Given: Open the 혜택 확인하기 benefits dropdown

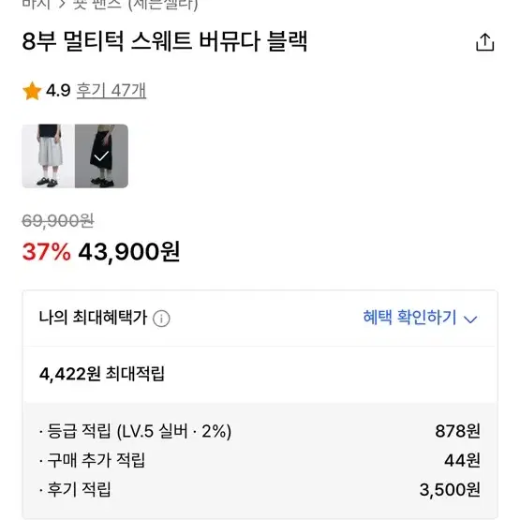Looking at the screenshot, I should tap(420, 318).
